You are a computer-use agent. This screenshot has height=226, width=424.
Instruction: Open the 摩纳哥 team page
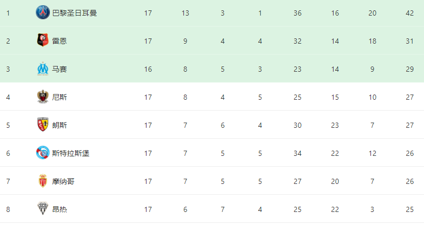click(x=63, y=181)
